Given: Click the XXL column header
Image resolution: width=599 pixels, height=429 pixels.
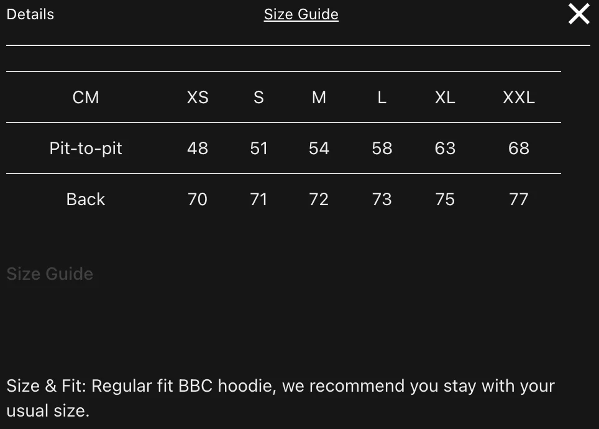Looking at the screenshot, I should point(519,97).
